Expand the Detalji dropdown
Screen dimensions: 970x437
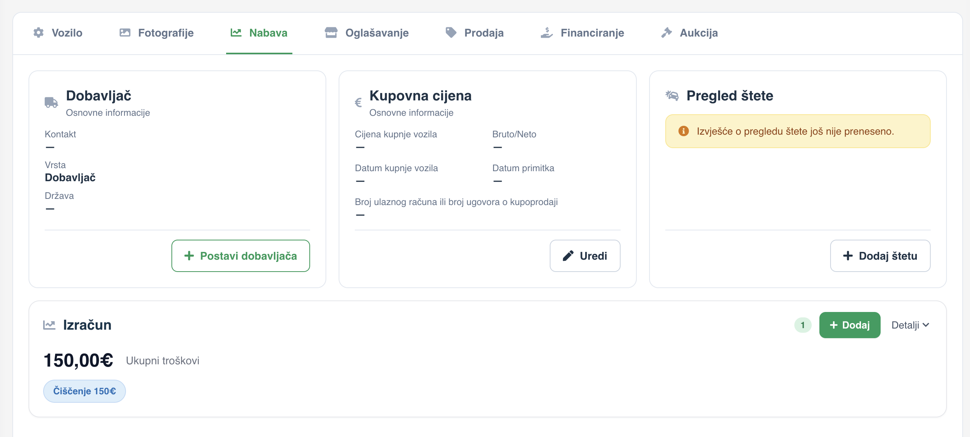point(911,325)
